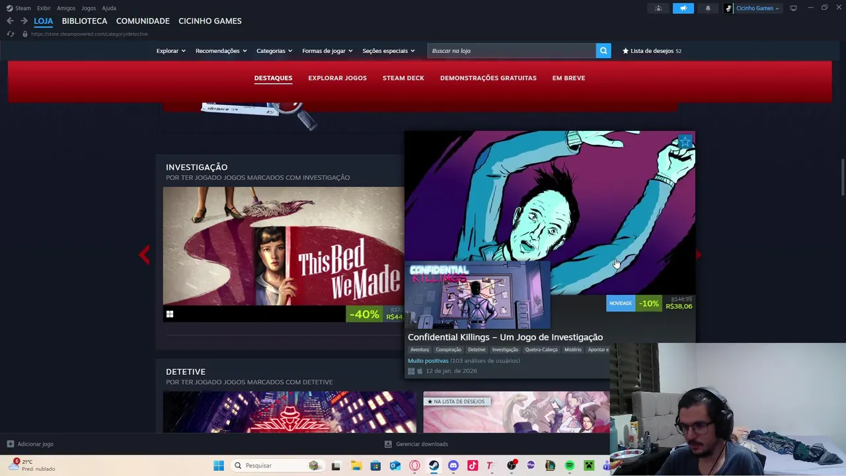Open Discord from the taskbar
Image resolution: width=846 pixels, height=476 pixels.
453,465
